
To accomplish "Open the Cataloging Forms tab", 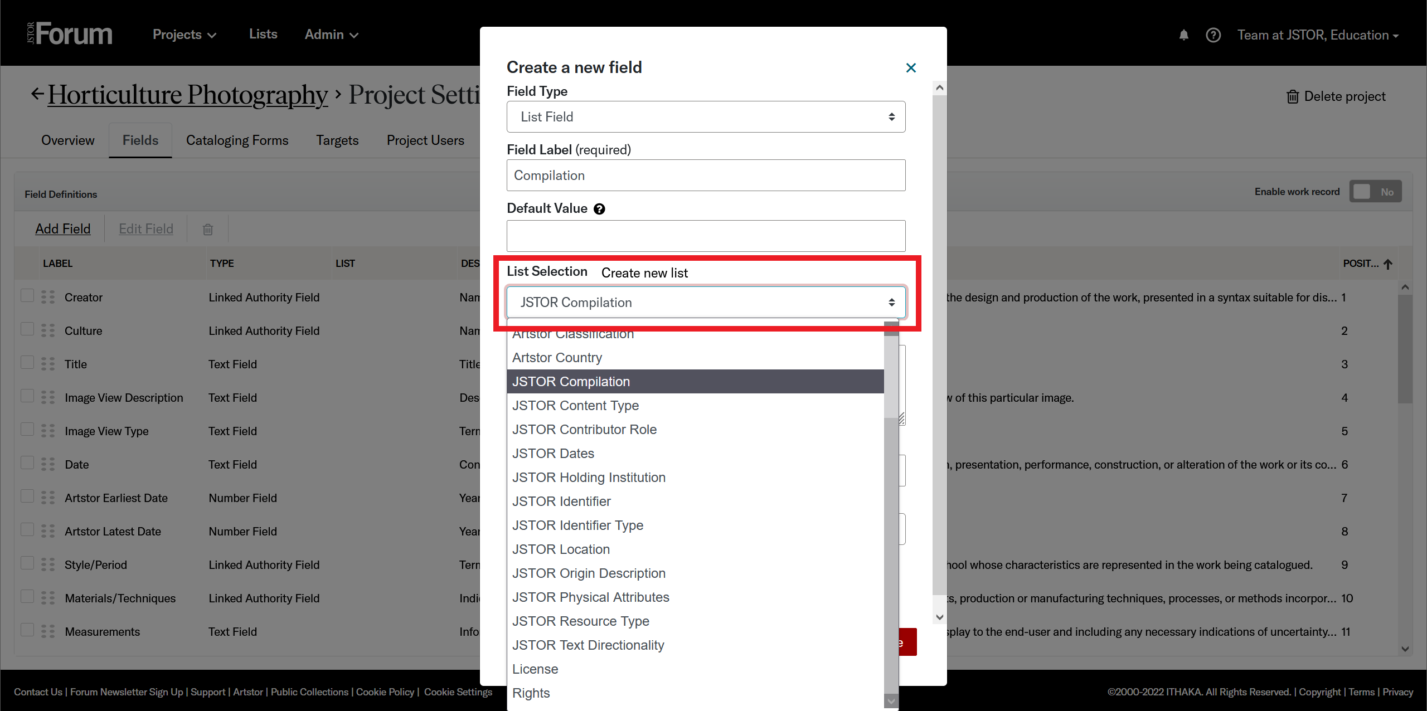I will click(x=237, y=140).
